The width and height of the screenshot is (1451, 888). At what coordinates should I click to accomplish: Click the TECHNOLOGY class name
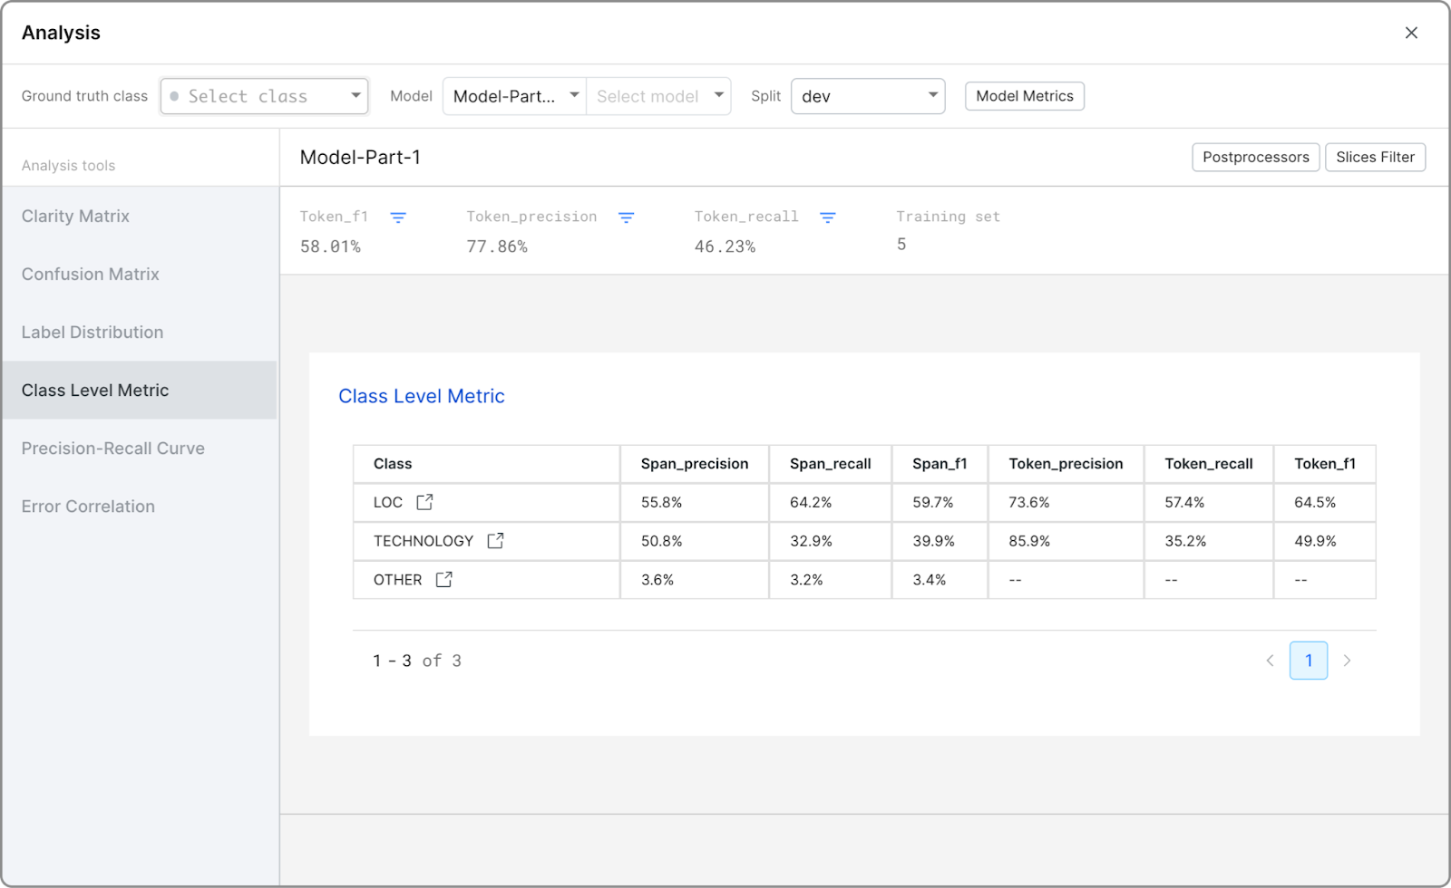click(x=424, y=541)
